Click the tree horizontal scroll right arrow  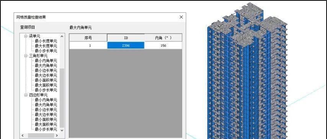57,136
